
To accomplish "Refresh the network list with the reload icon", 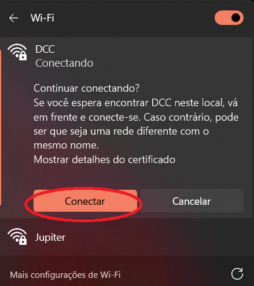I will (237, 274).
